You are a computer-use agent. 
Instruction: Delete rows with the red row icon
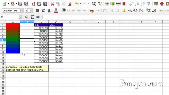(118, 4)
